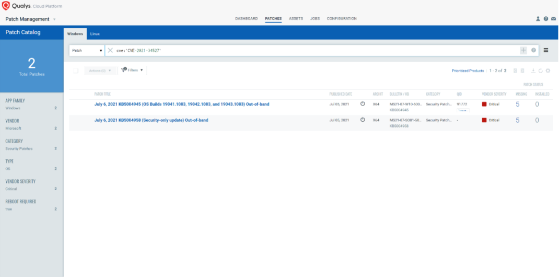The width and height of the screenshot is (559, 278).
Task: Click the plus icon in search bar
Action: pos(523,50)
